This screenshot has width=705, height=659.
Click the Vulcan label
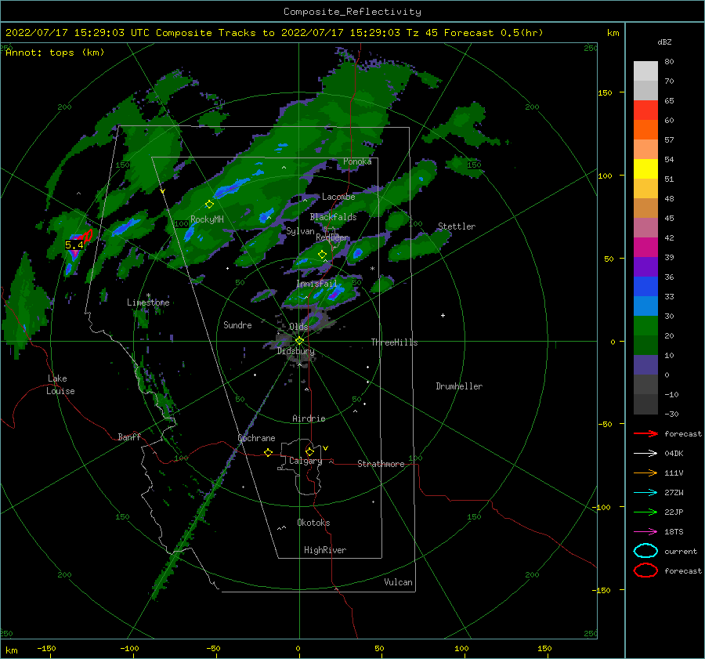[398, 582]
